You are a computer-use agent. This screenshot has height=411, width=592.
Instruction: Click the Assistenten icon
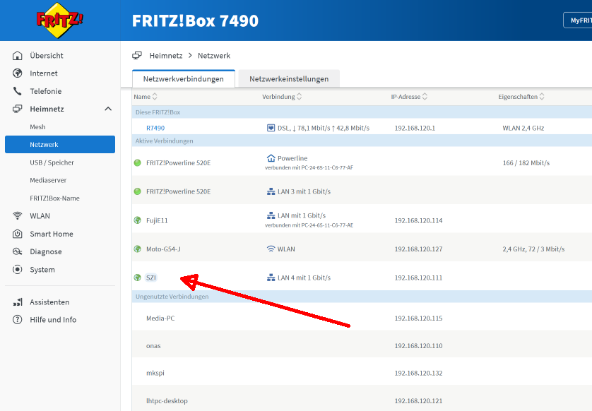[x=18, y=302]
